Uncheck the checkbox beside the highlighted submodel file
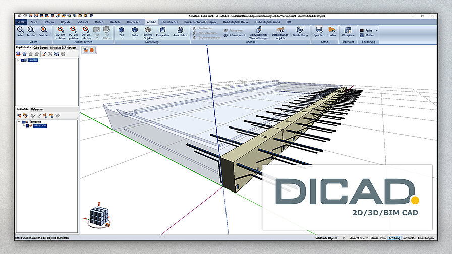 (x=28, y=126)
